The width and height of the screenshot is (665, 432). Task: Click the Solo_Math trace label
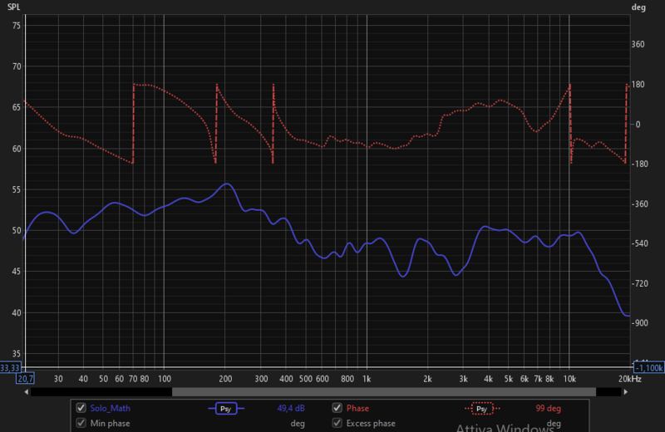[x=110, y=408]
